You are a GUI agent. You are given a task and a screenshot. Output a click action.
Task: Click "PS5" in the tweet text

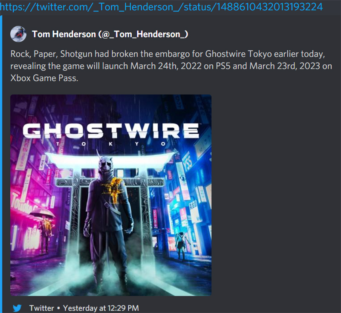tap(223, 66)
